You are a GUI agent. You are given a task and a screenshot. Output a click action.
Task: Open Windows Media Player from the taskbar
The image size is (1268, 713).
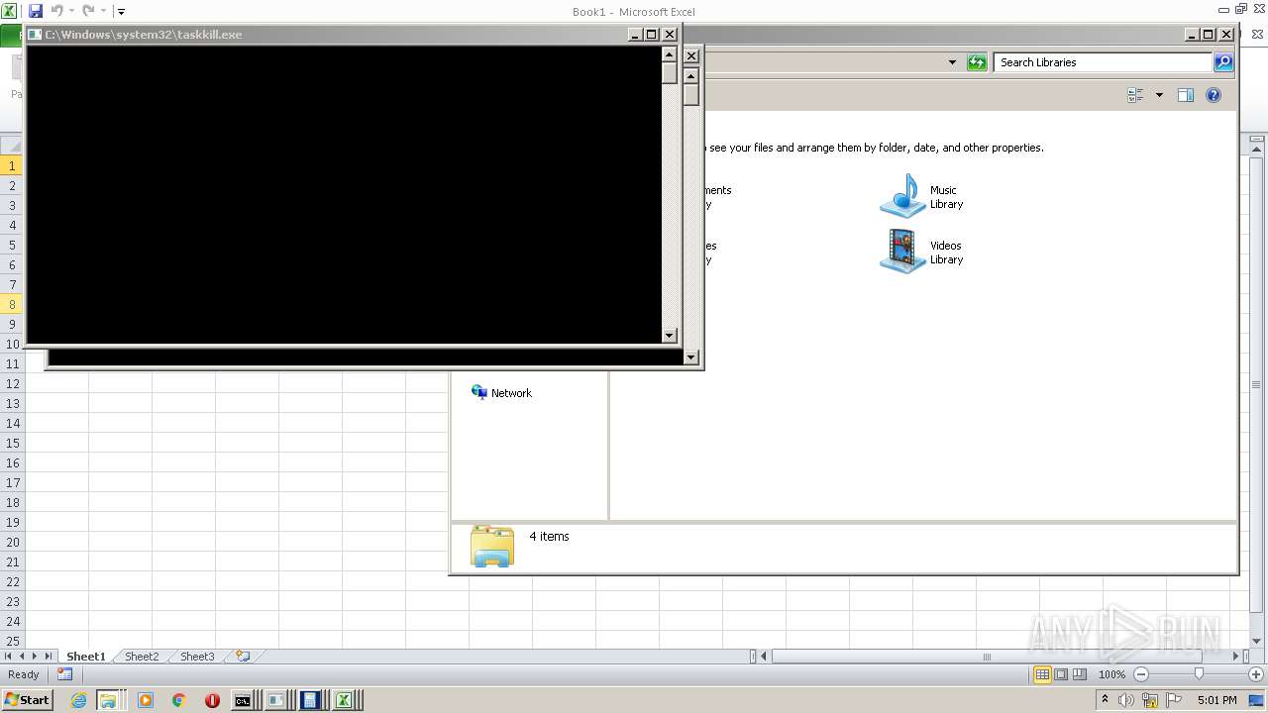[146, 700]
